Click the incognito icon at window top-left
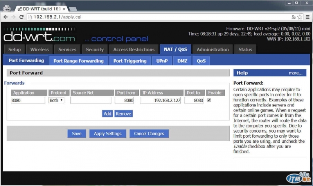Viewport: 313px width, 186px height. click(x=7, y=8)
